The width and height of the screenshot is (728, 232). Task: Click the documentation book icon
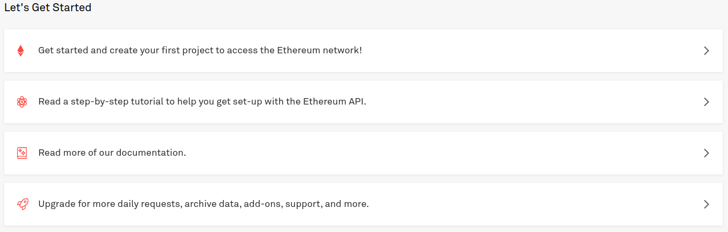tap(21, 153)
